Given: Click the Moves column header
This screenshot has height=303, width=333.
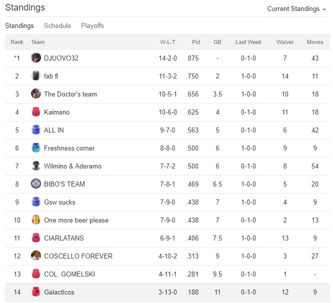Looking at the screenshot, I should [315, 42].
